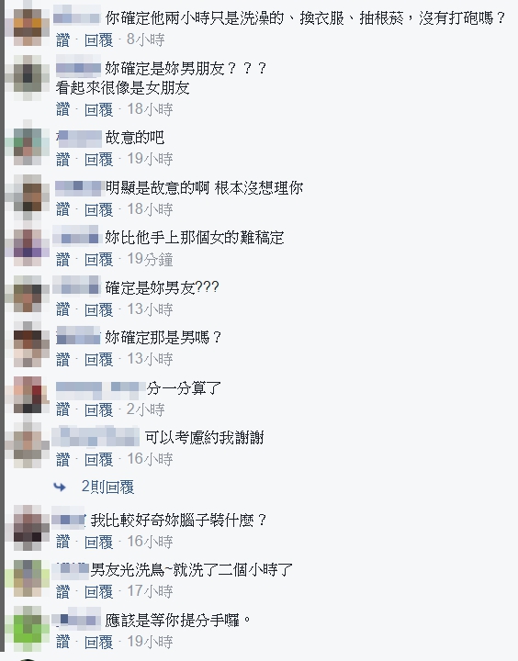
Task: Open the 19分鐘 comment timestamp
Action: click(150, 259)
